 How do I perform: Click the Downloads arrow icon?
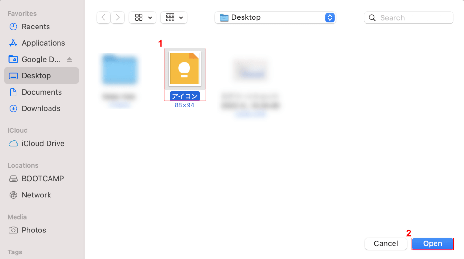[13, 108]
